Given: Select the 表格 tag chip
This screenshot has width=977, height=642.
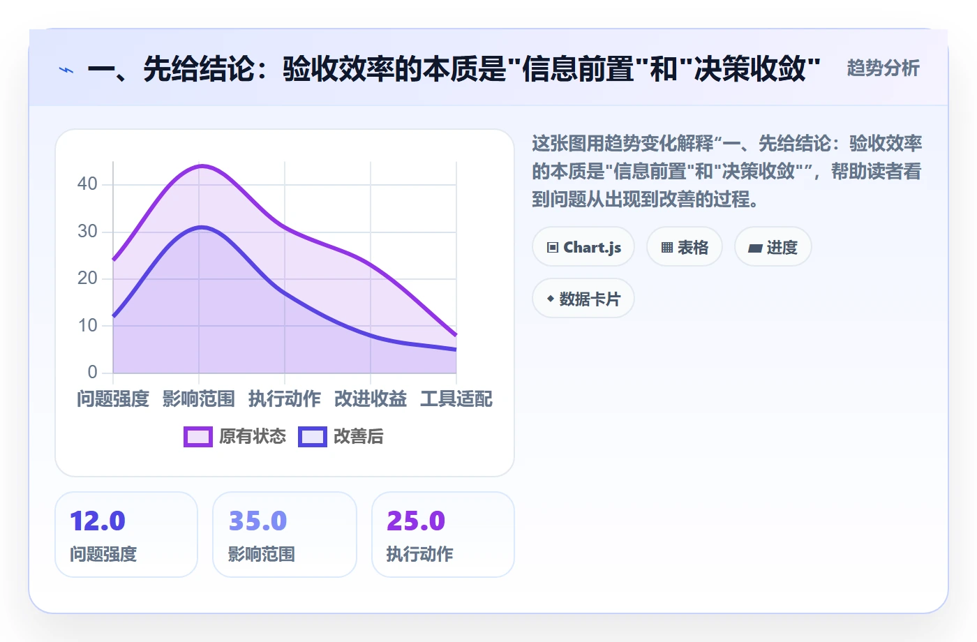Looking at the screenshot, I should (685, 247).
